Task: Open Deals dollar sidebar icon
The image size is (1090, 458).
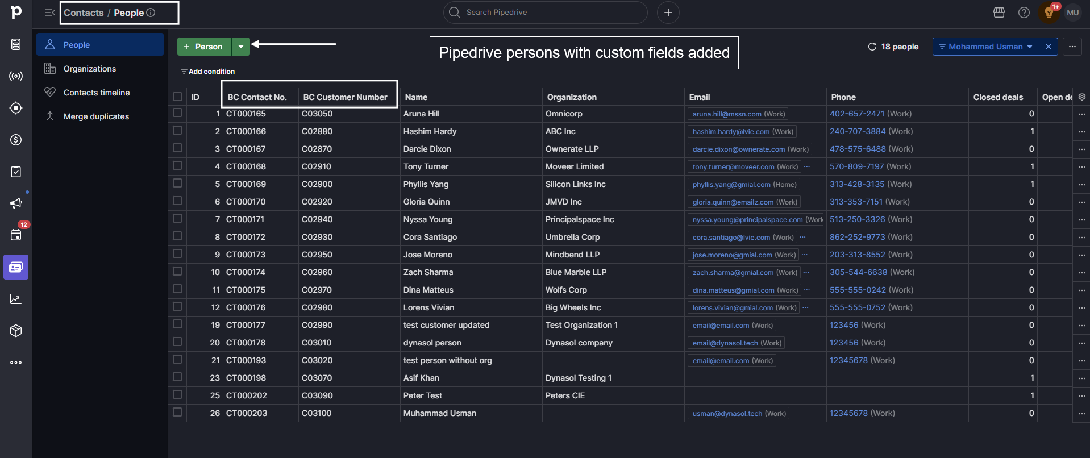Action: (x=16, y=140)
